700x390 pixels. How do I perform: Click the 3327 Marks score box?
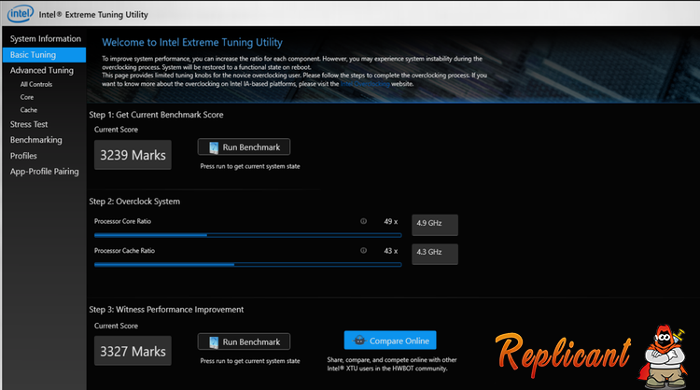click(133, 351)
